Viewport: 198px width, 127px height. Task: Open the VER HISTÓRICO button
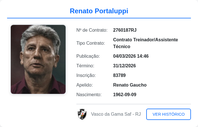[169, 114]
